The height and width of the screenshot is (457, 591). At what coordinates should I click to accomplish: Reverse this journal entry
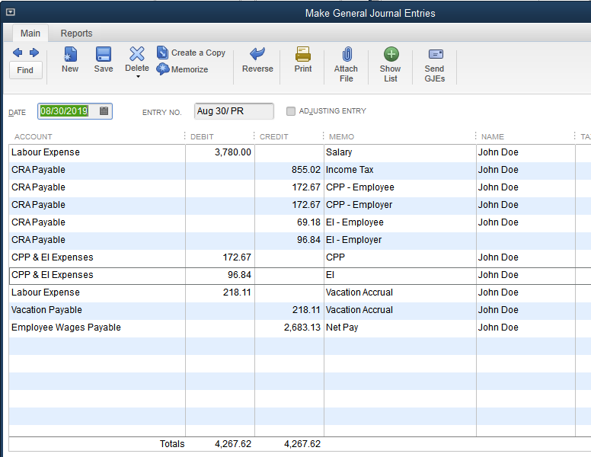pyautogui.click(x=257, y=59)
